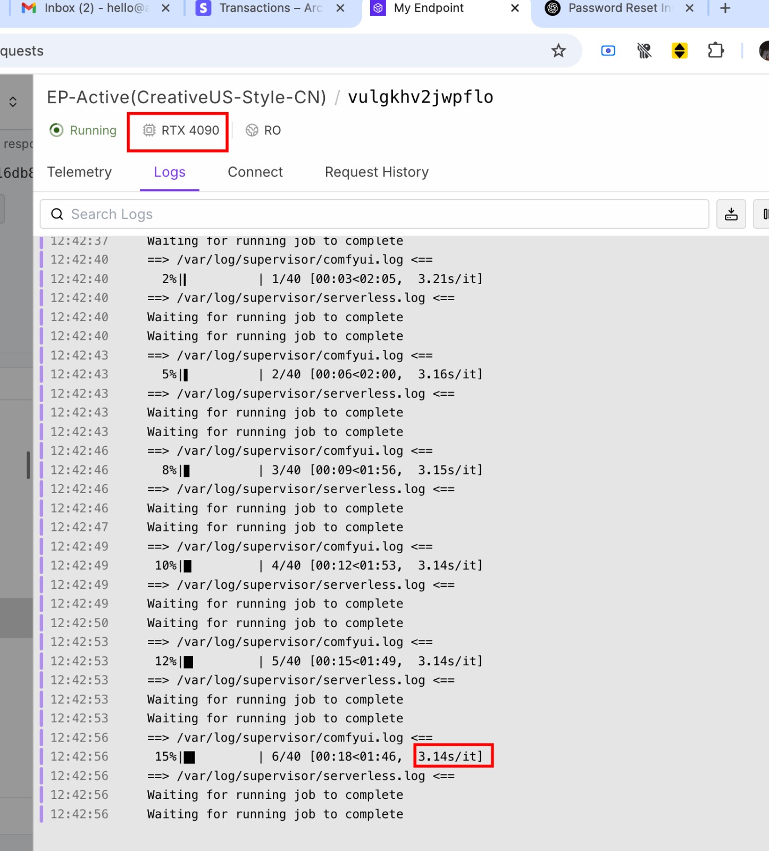
Task: Click comfyui.log line at 12:42:49
Action: click(x=290, y=547)
